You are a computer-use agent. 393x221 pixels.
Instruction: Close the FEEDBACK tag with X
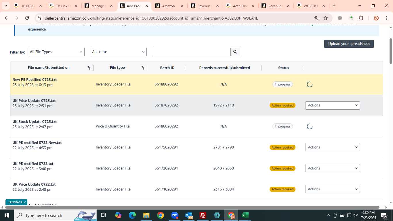(24, 202)
